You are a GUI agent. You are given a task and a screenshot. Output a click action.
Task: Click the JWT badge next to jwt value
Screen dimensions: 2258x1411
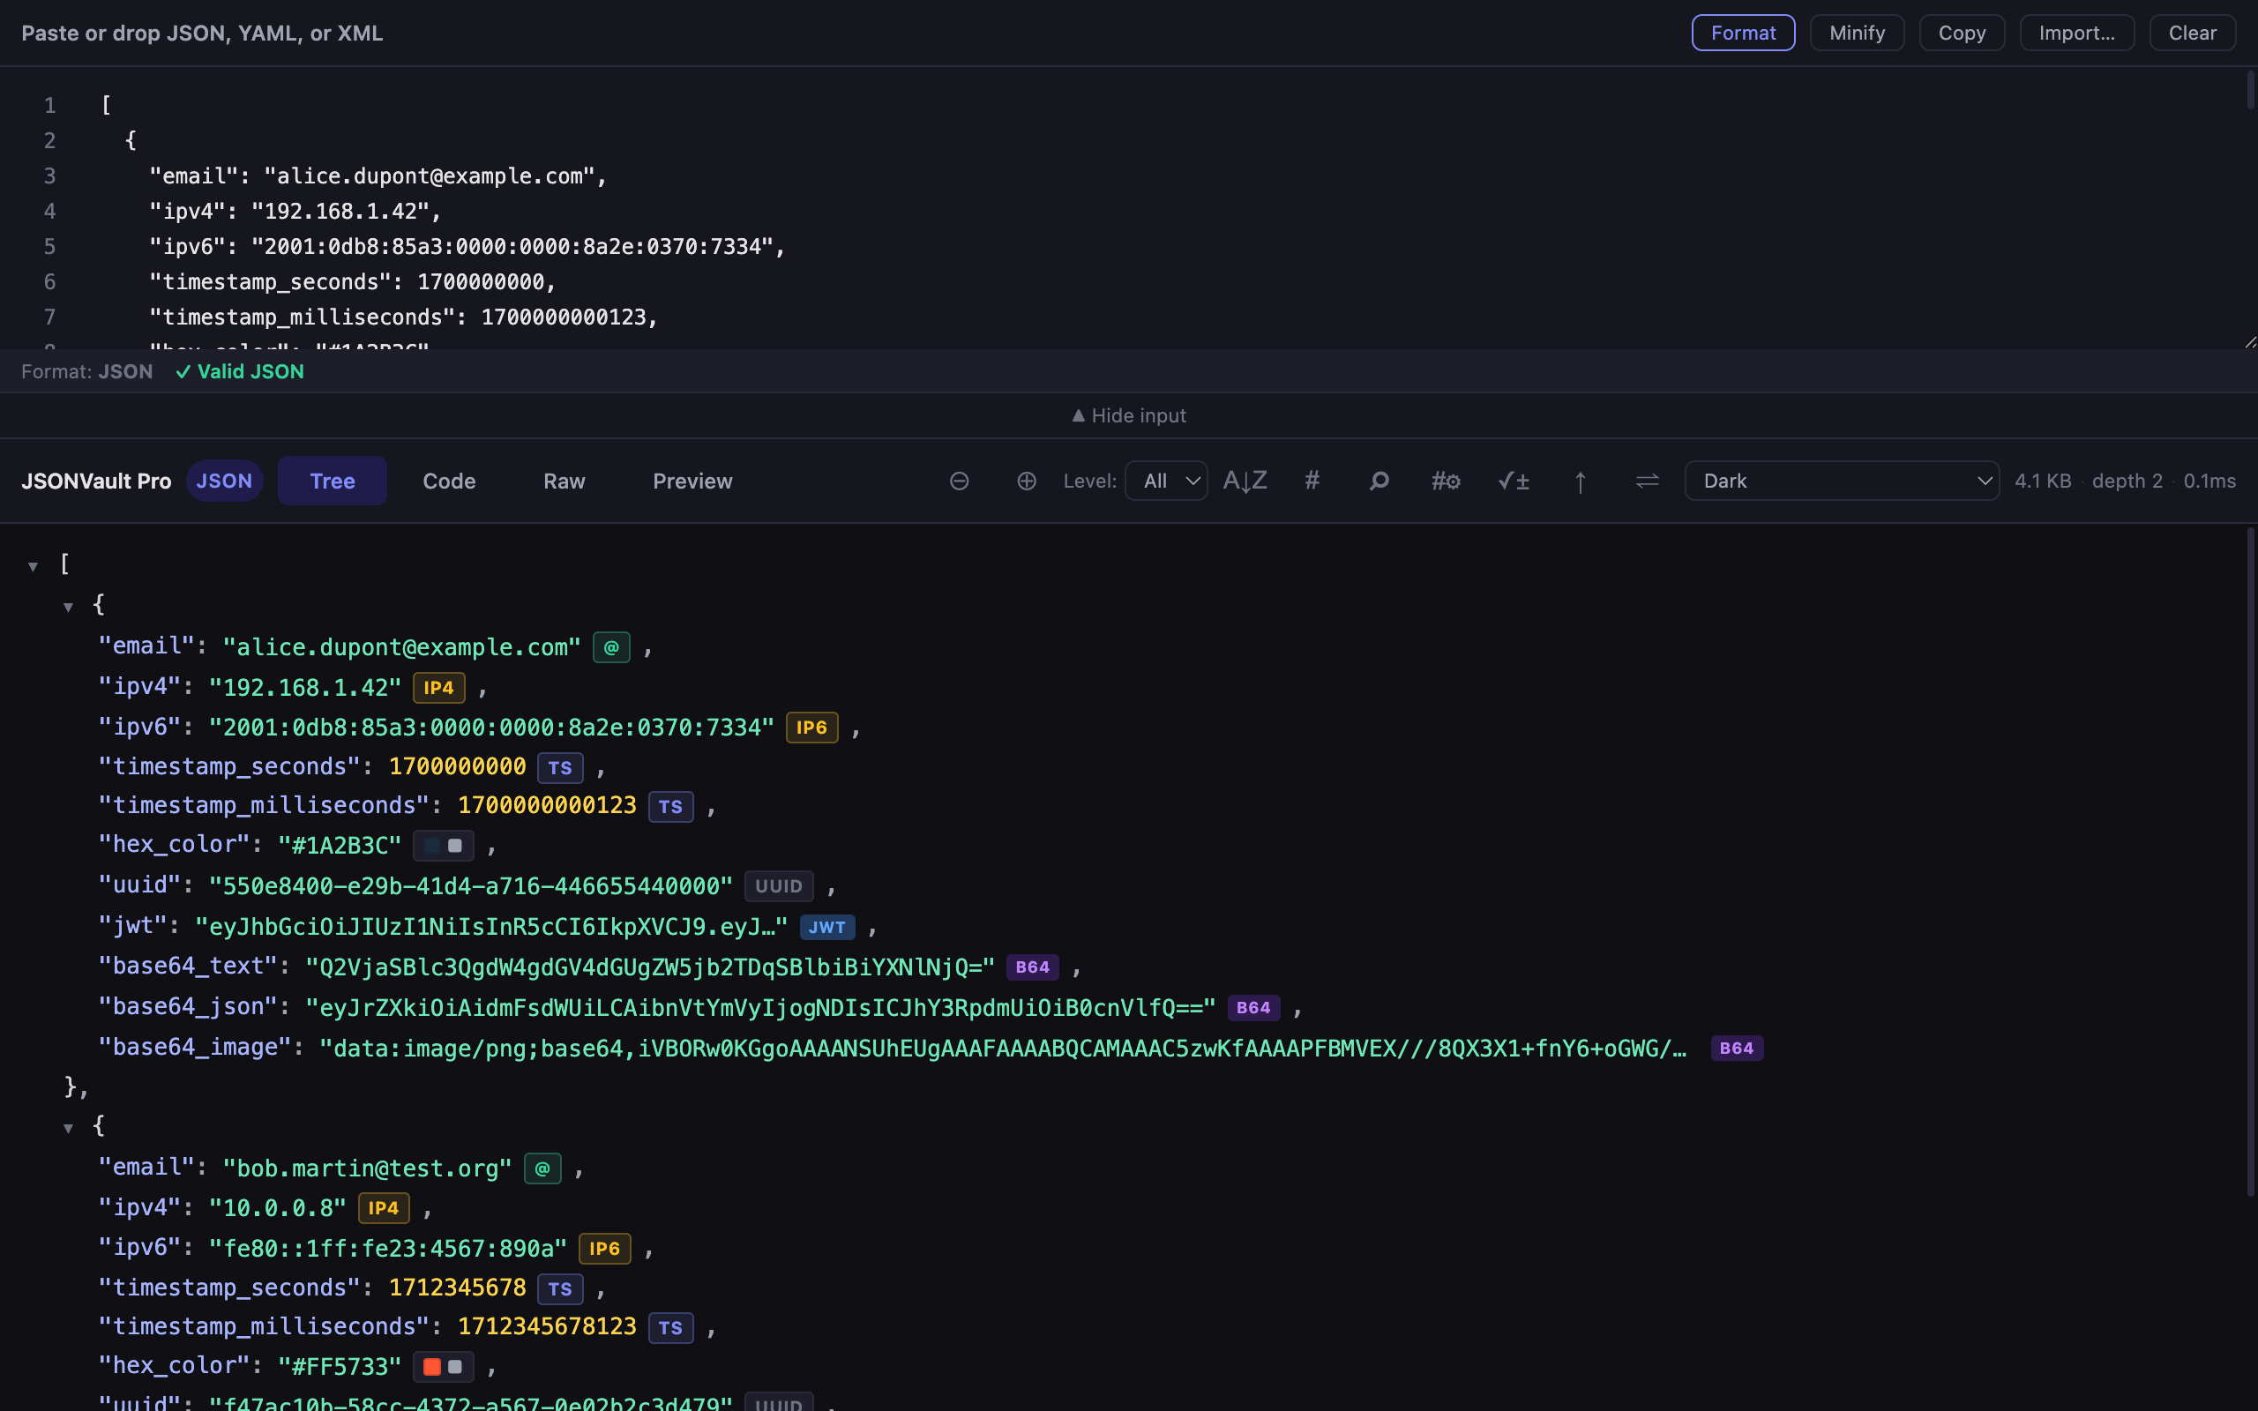pos(826,927)
